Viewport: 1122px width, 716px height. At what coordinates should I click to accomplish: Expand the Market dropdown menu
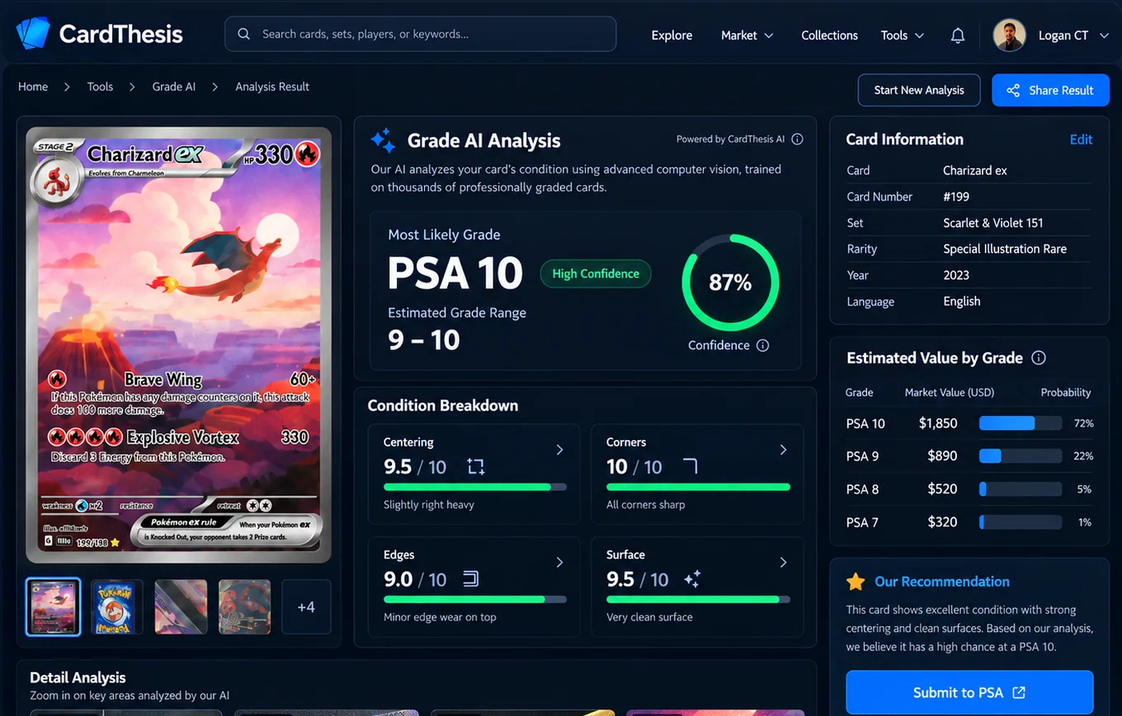pos(747,35)
